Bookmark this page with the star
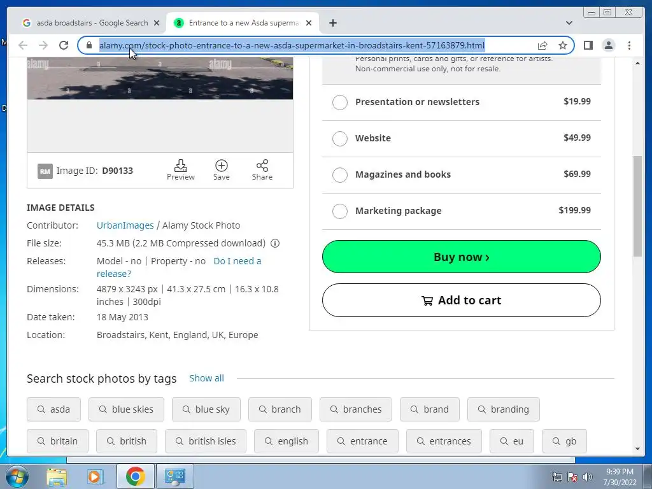 (563, 45)
